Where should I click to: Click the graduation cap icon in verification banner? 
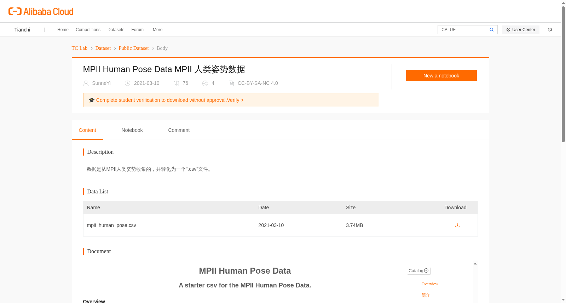coord(92,100)
